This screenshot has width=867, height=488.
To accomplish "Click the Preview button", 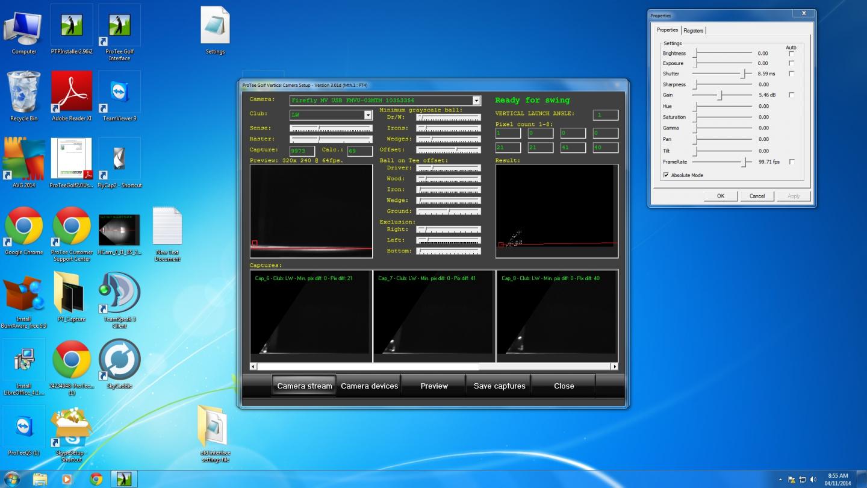I will click(x=434, y=386).
